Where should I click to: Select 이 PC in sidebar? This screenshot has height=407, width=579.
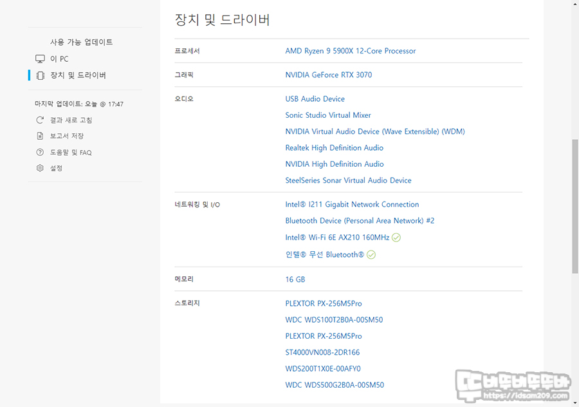tap(59, 59)
